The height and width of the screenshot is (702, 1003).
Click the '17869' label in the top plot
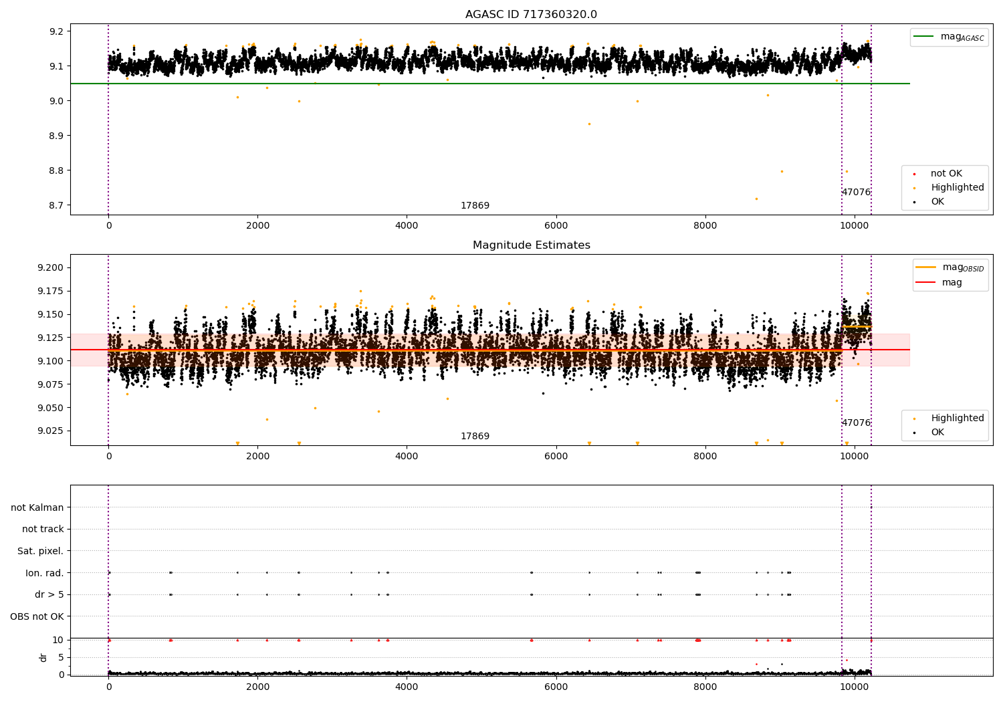pos(475,206)
